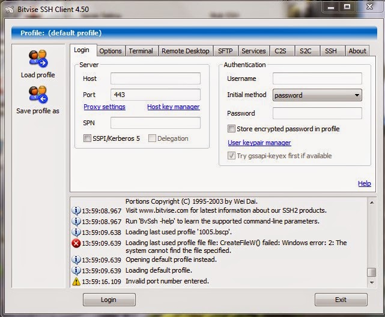
Task: Click the Save profile as icon
Action: coord(38,95)
